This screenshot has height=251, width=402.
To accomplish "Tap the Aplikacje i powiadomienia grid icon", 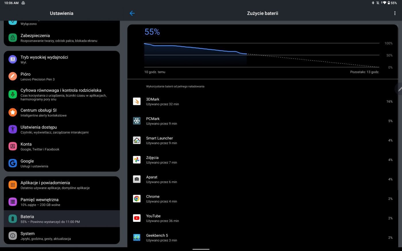I will pos(13,185).
